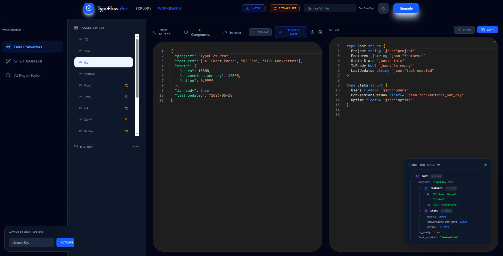
Task: Click the 'ConversionsPerDay float64' output line
Action: tap(408, 95)
